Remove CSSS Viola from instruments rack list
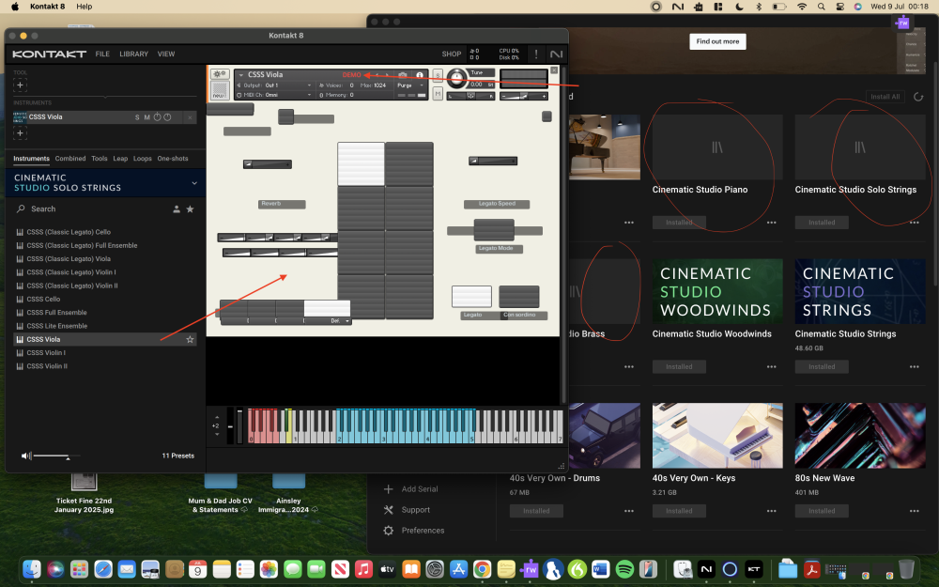This screenshot has height=587, width=939. click(190, 117)
